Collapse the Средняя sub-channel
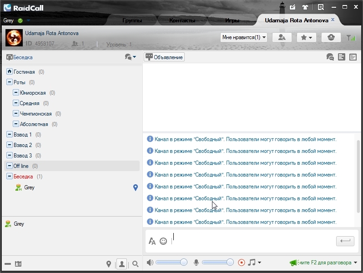363x273 pixels. [x=16, y=103]
